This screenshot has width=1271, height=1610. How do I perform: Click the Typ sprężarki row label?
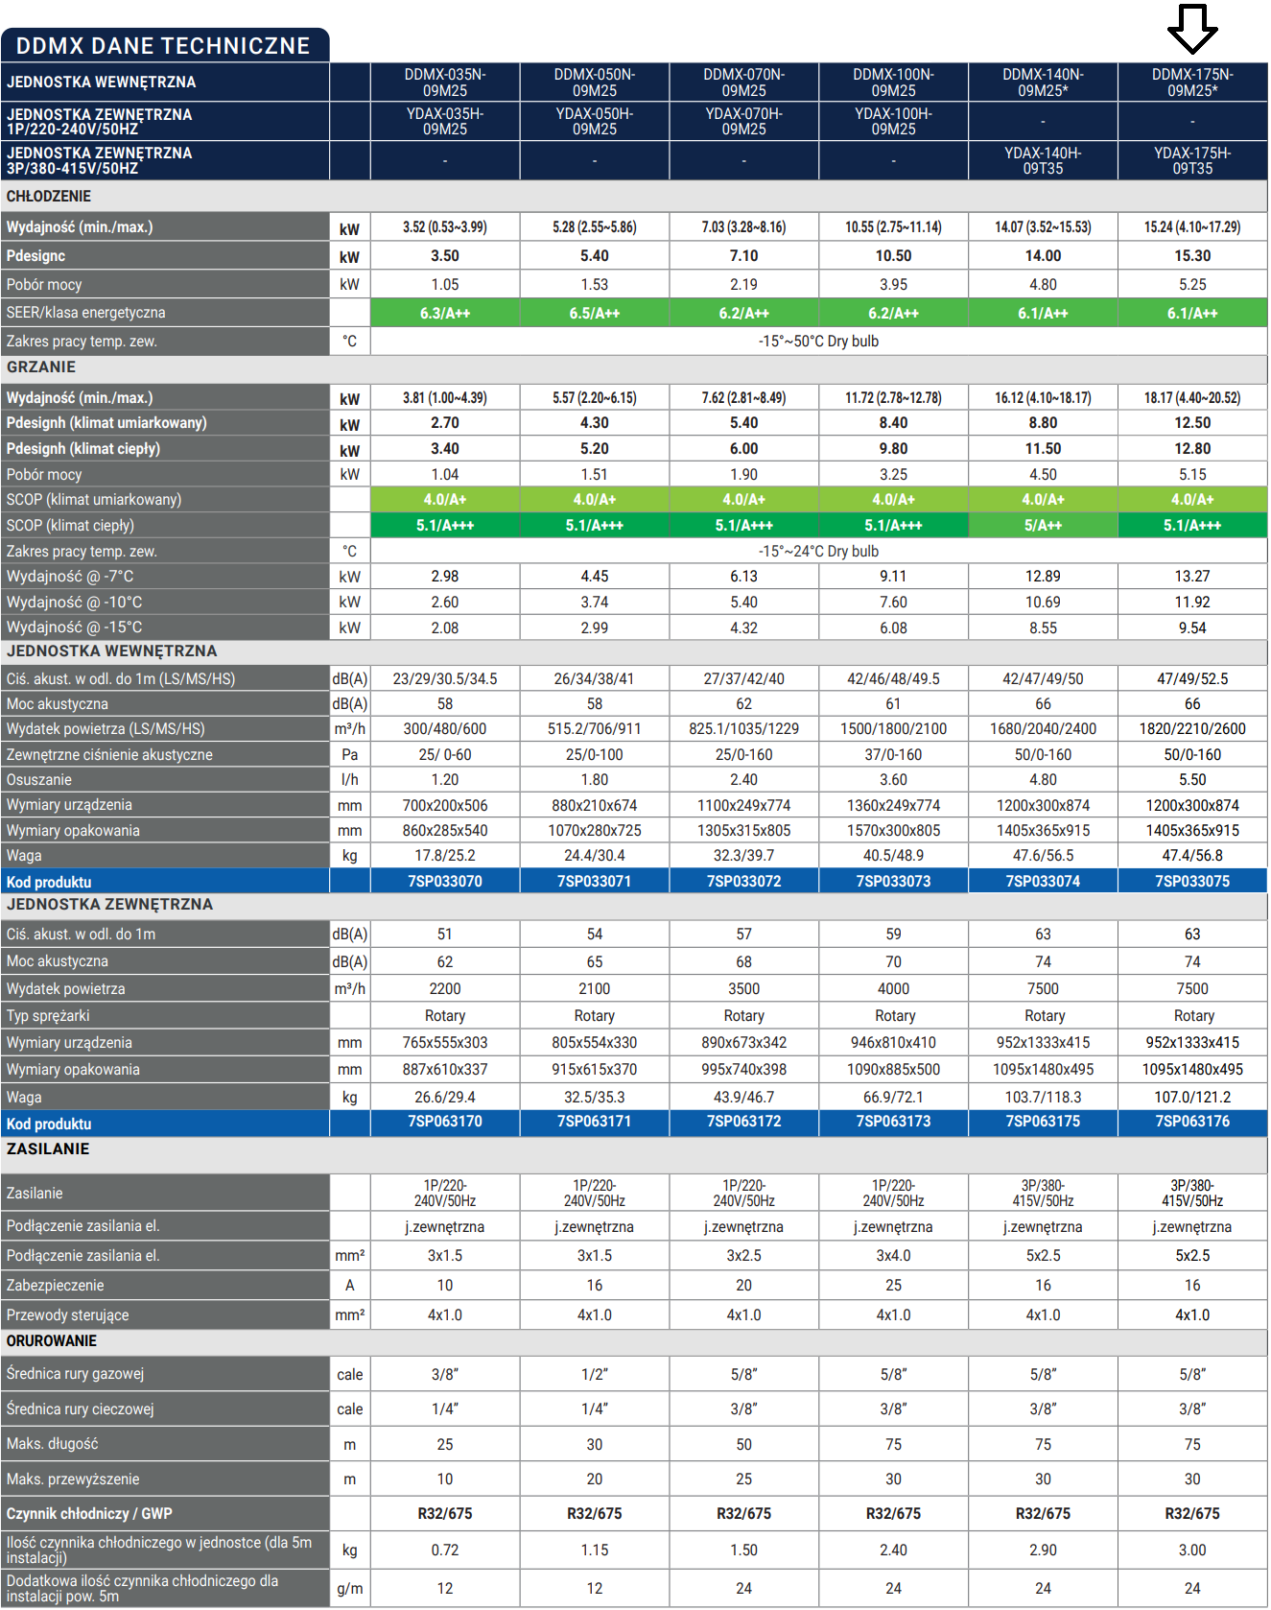click(48, 1016)
